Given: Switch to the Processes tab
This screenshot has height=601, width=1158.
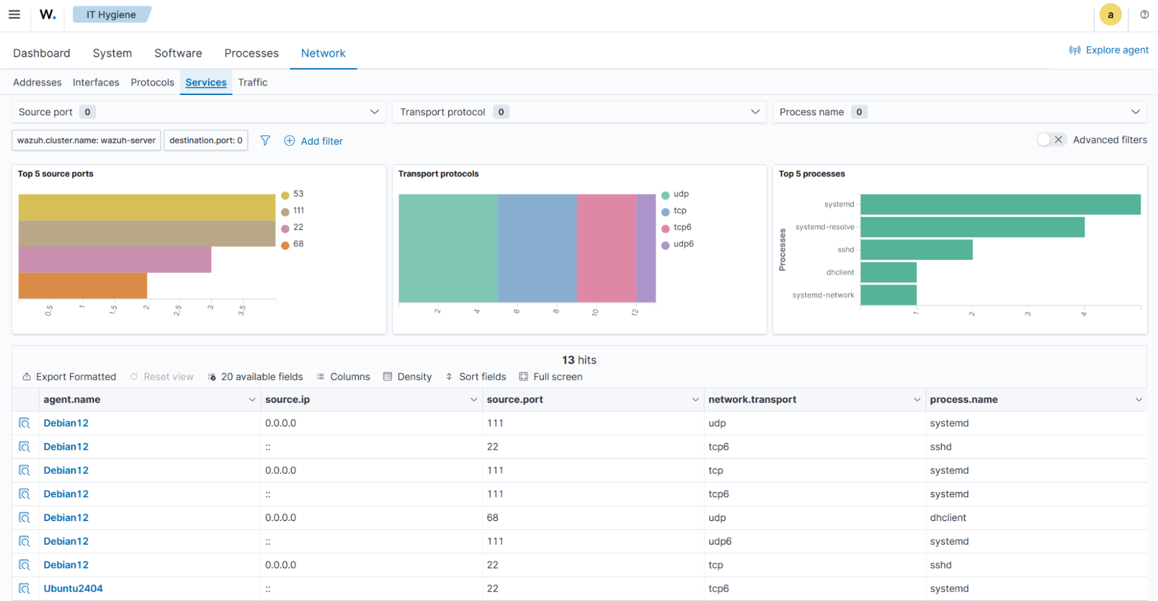Looking at the screenshot, I should point(251,53).
